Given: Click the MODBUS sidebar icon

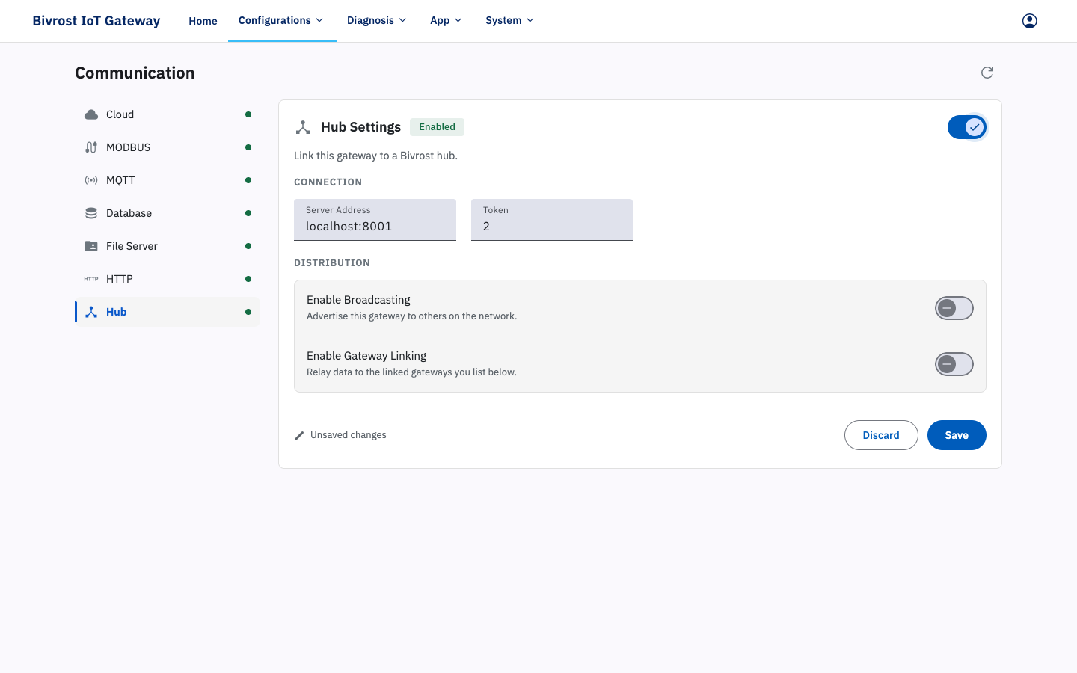Looking at the screenshot, I should tap(91, 147).
